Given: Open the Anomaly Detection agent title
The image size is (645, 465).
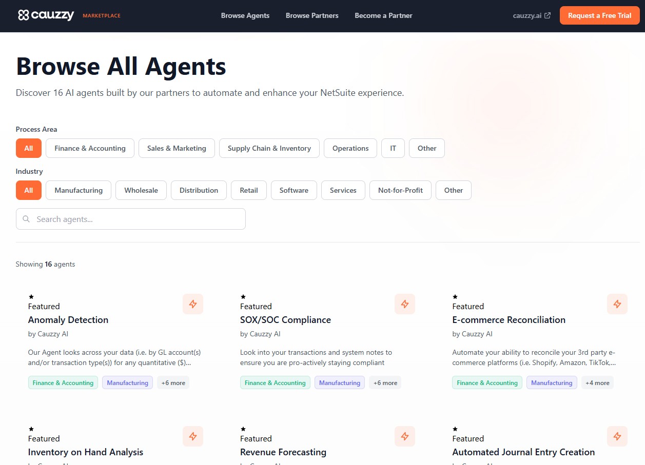Looking at the screenshot, I should coord(68,320).
